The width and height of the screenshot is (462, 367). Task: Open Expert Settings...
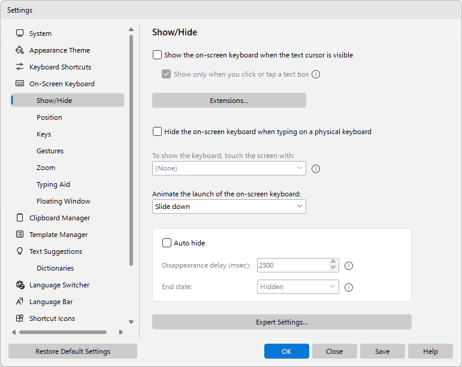tap(282, 322)
